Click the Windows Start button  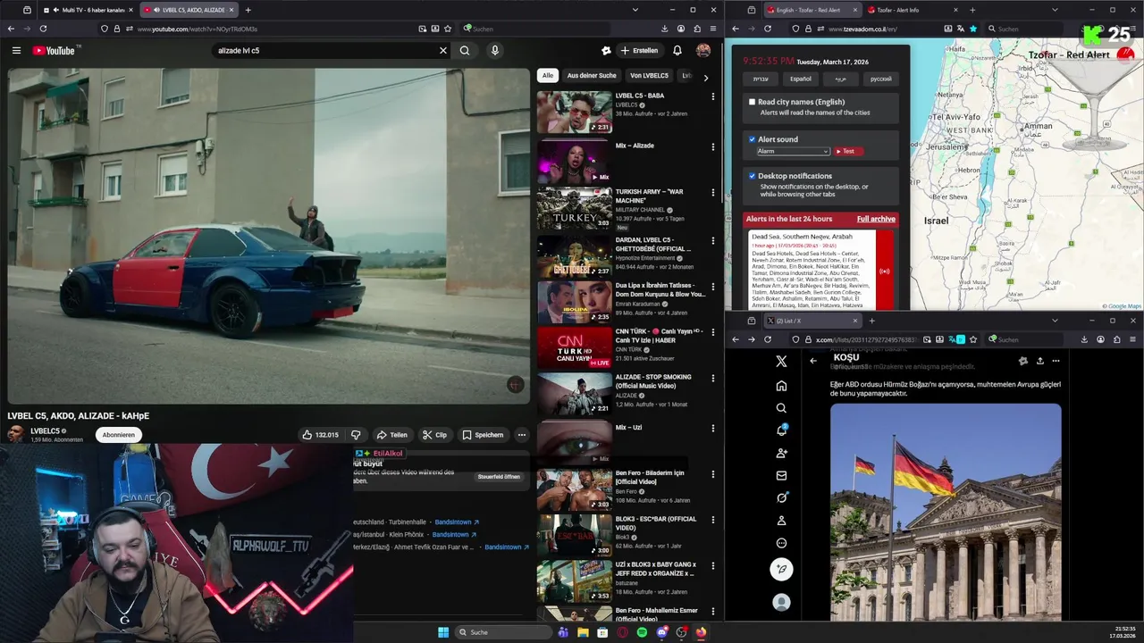coord(443,632)
